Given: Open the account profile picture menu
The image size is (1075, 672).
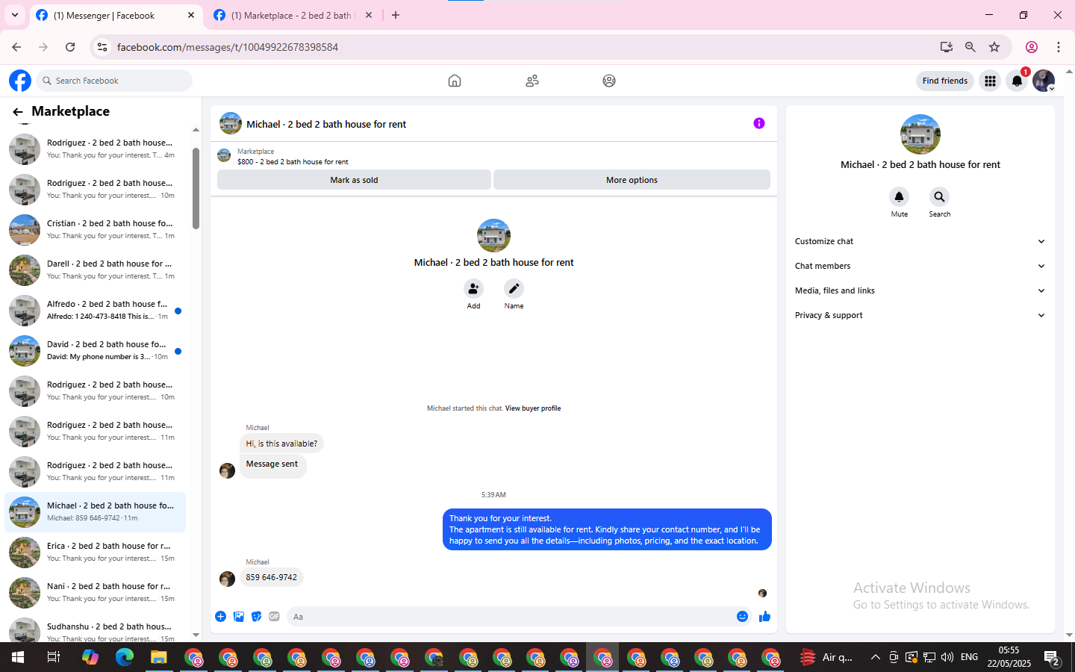Looking at the screenshot, I should (x=1044, y=81).
